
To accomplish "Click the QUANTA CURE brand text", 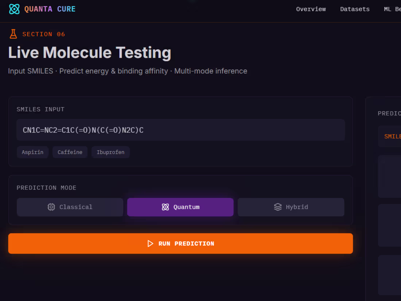I will [x=50, y=9].
